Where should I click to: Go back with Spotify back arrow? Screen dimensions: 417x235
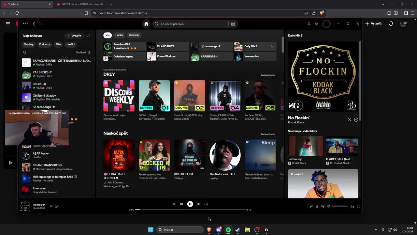(x=34, y=24)
